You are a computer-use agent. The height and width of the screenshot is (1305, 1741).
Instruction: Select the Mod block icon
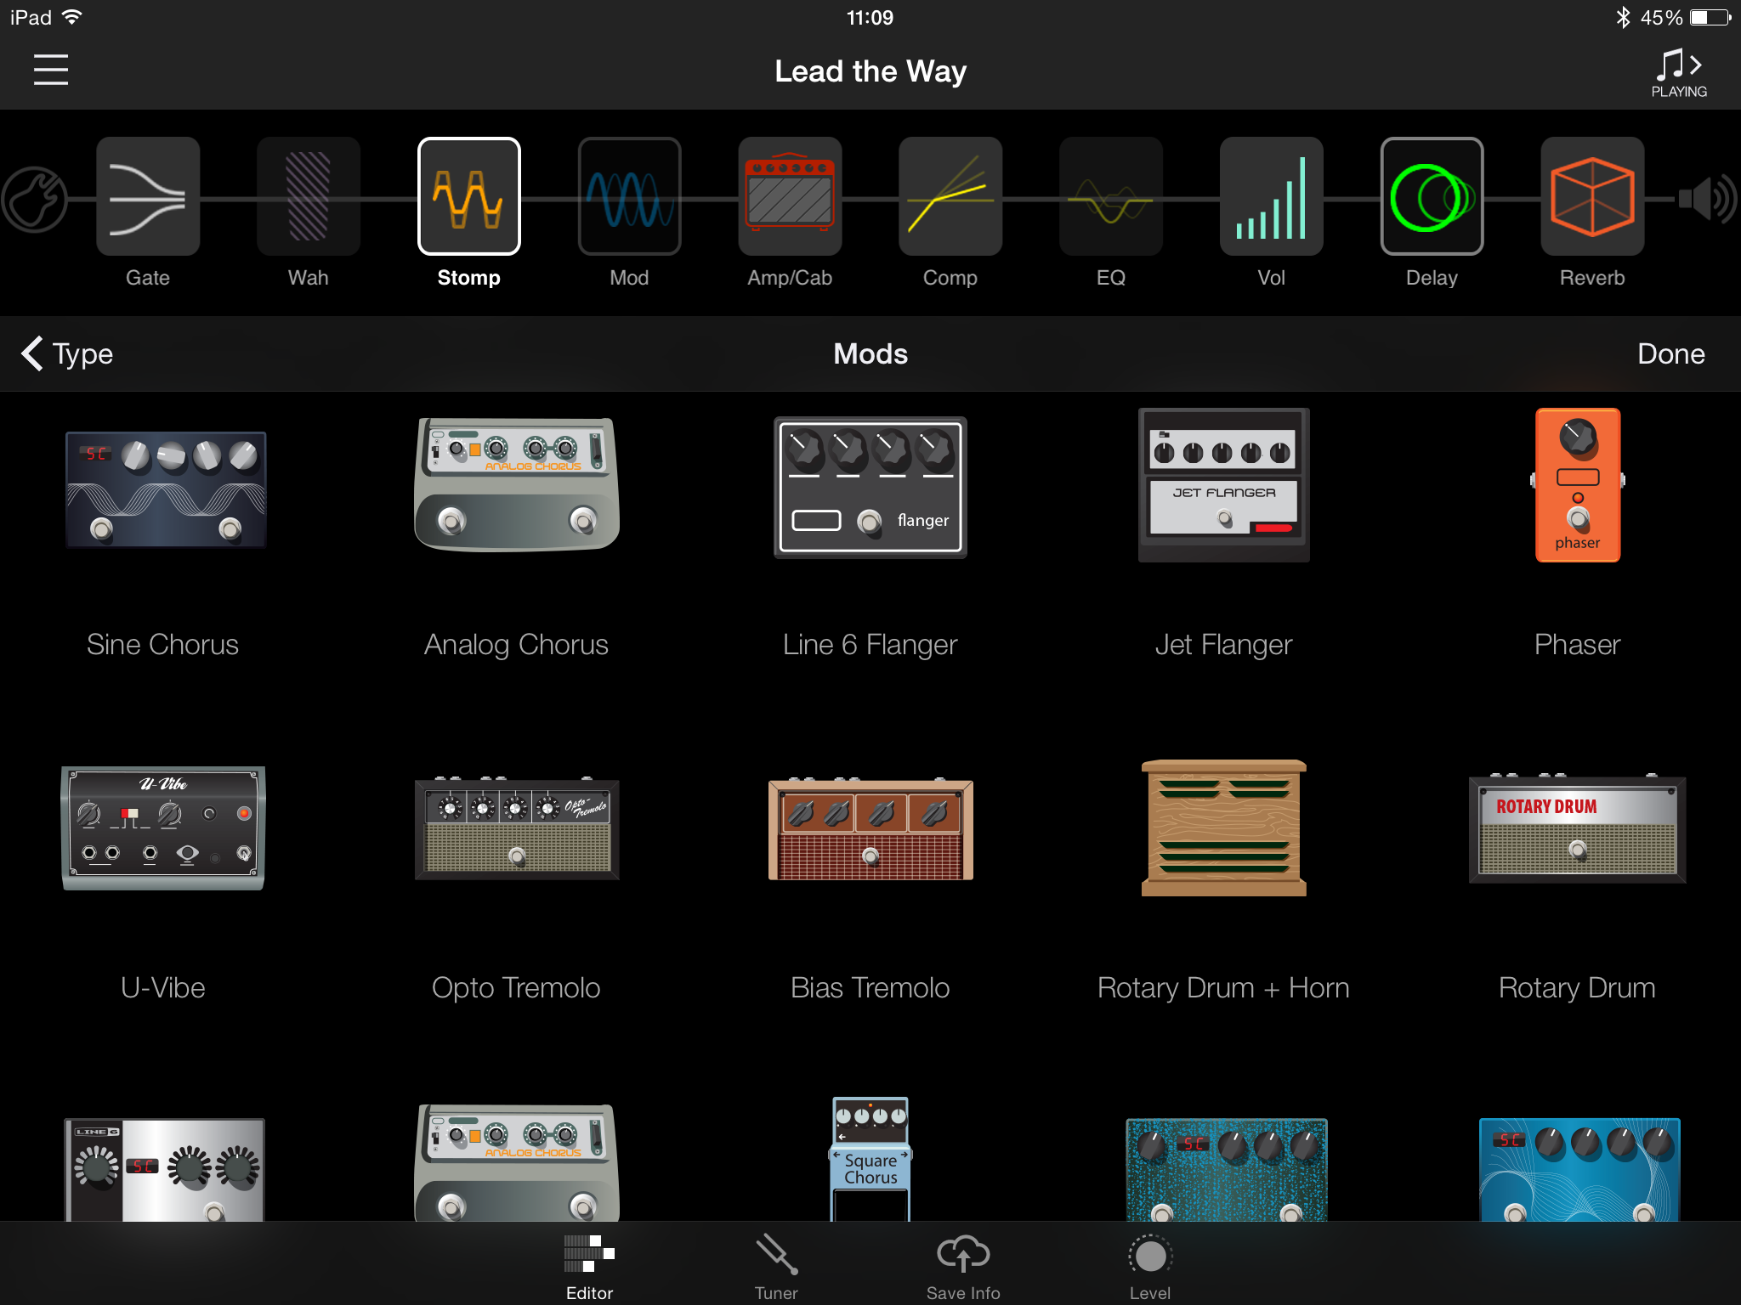[629, 196]
